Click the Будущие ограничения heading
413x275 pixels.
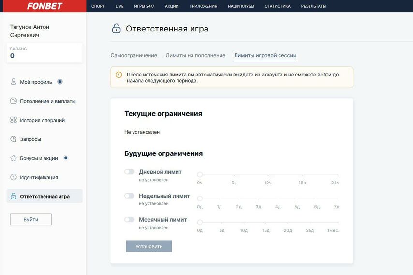point(163,153)
